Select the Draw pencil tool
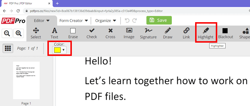The image size is (250, 106). pyautogui.click(x=168, y=33)
